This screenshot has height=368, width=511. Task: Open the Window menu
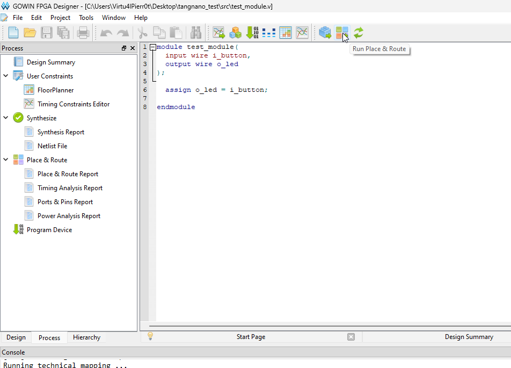(x=114, y=18)
